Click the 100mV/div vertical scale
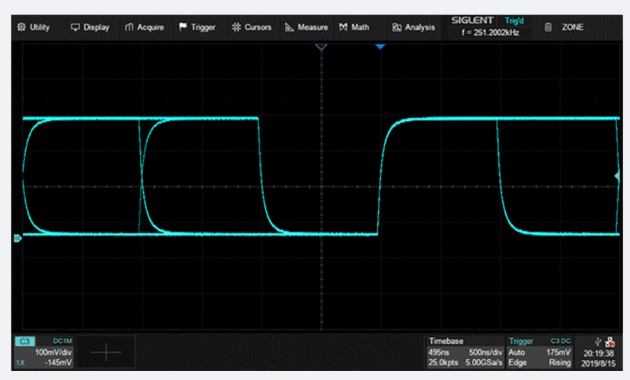 (54, 352)
